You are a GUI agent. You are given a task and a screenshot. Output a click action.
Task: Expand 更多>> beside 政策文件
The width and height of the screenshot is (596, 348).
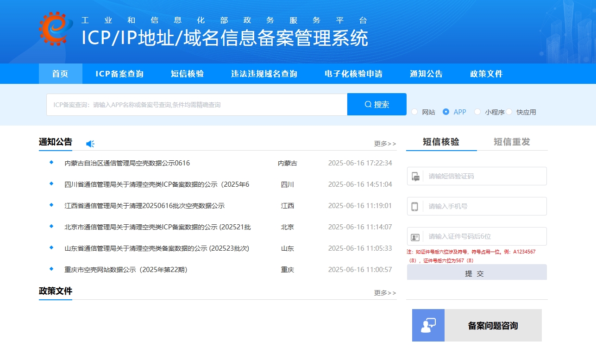(x=385, y=293)
